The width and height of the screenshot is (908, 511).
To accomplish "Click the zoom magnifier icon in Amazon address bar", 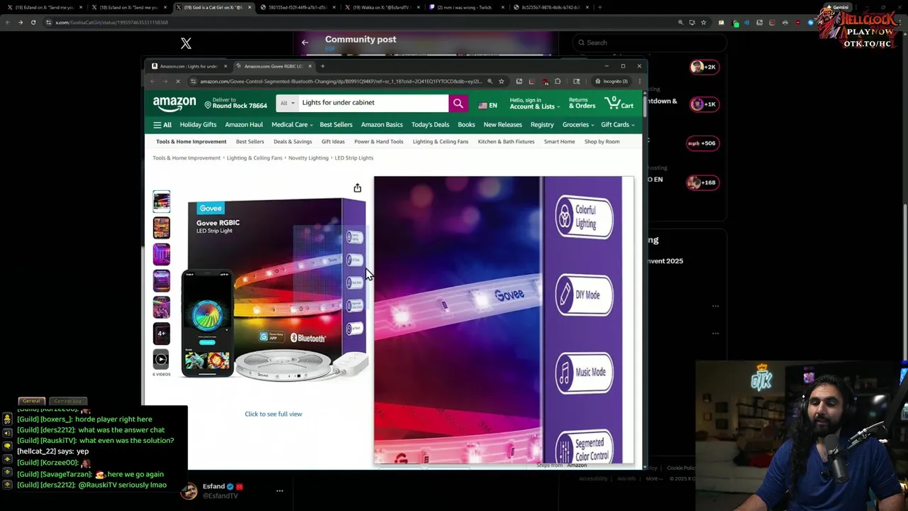I will (x=489, y=82).
